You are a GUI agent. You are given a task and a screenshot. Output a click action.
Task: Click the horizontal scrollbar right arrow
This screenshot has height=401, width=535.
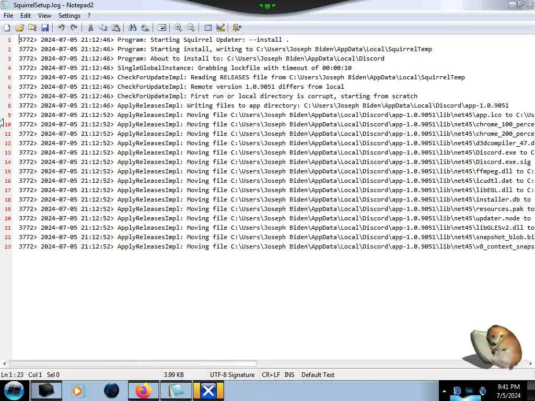point(531,363)
